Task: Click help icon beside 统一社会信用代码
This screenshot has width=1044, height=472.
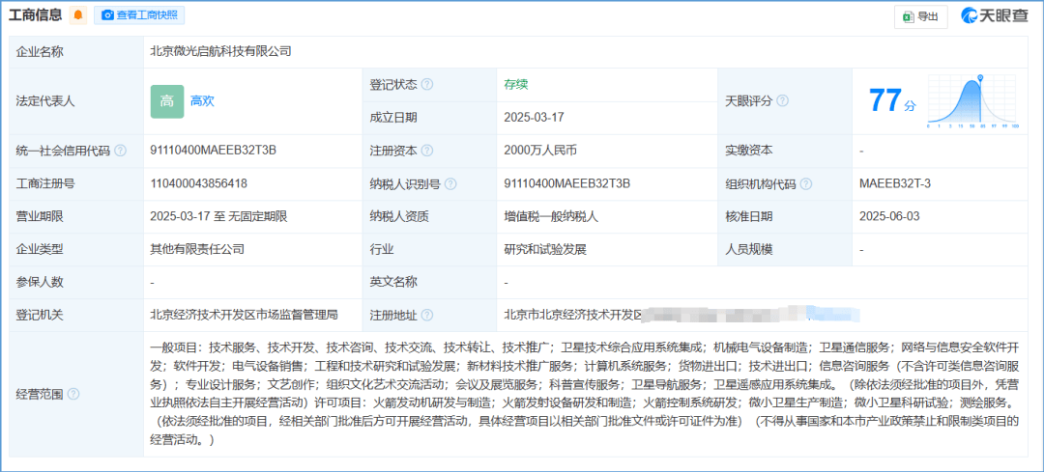Action: [x=121, y=151]
